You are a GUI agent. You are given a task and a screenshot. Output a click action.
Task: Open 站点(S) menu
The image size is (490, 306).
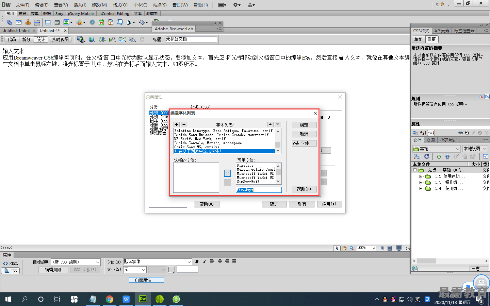pos(160,5)
